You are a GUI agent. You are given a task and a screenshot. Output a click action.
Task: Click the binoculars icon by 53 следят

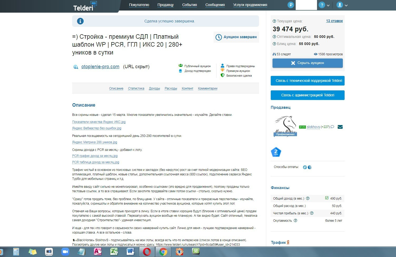click(274, 54)
